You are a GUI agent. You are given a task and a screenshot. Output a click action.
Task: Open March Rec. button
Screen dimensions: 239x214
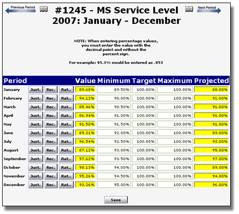pos(51,107)
